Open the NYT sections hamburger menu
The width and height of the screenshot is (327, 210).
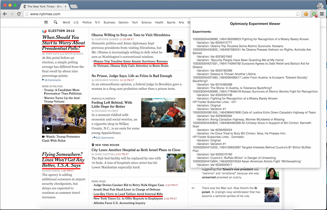pos(46,22)
